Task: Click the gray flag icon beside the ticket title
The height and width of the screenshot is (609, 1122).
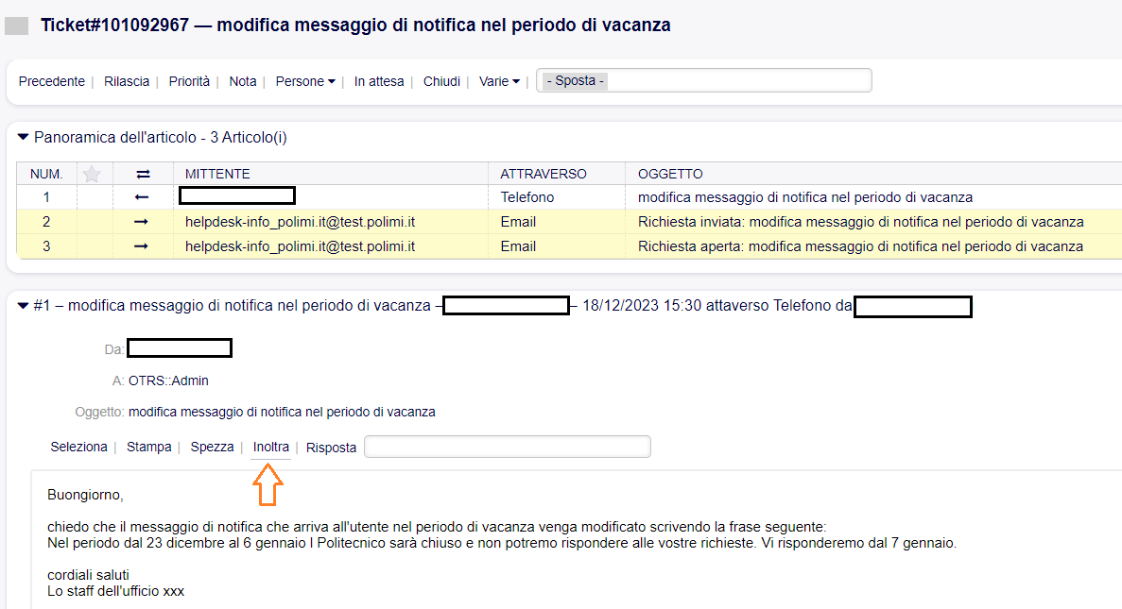Action: 17,26
